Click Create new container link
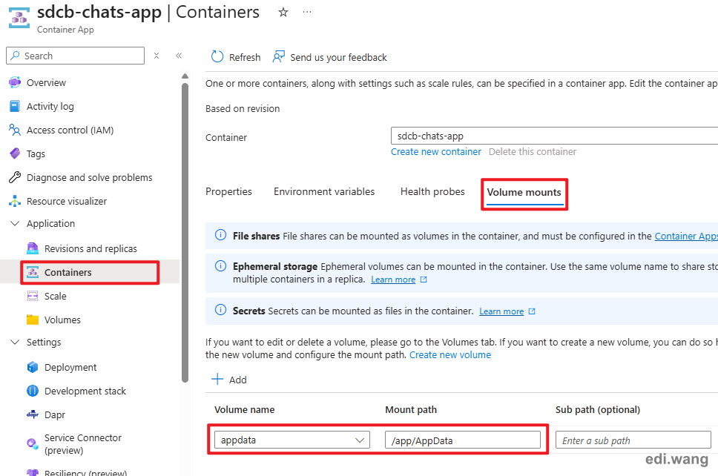Image resolution: width=718 pixels, height=476 pixels. tap(436, 151)
